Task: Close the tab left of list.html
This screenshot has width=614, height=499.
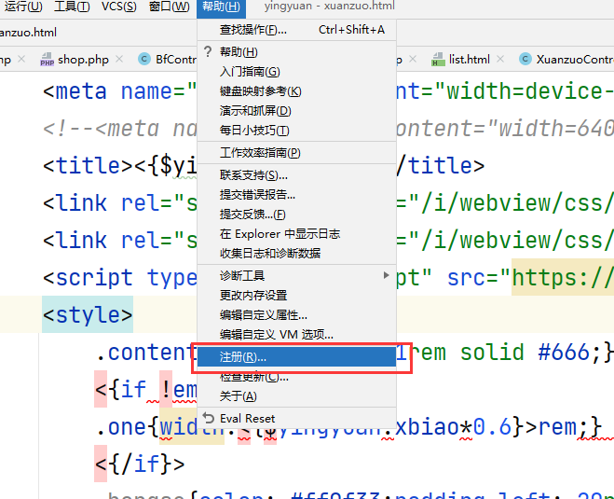Action: pos(413,59)
